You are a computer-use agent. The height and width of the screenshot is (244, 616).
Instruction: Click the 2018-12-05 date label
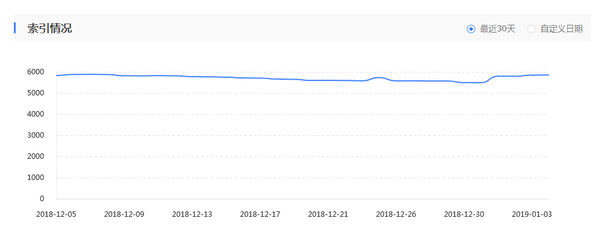[x=56, y=214]
